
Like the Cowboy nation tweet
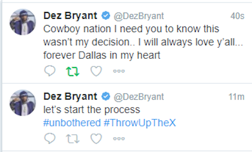pyautogui.click(x=96, y=71)
